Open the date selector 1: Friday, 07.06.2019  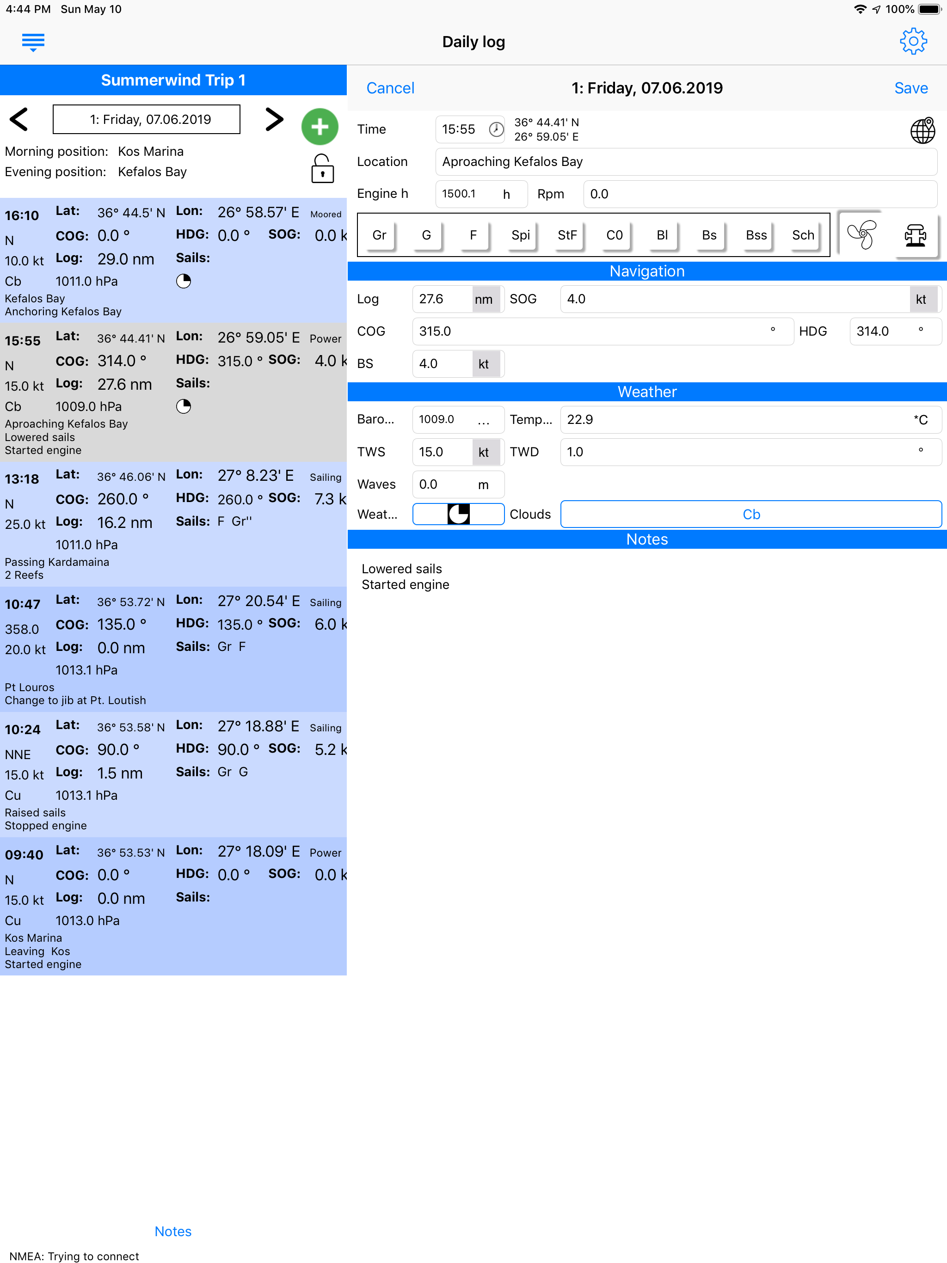[146, 119]
